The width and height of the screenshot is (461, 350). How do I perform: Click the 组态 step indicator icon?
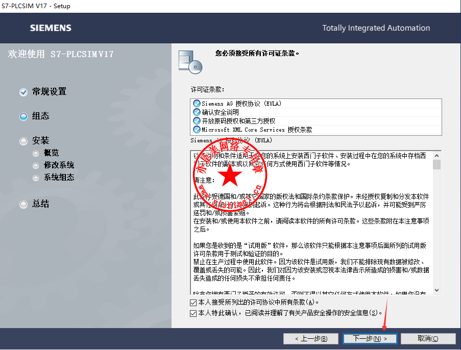click(23, 117)
